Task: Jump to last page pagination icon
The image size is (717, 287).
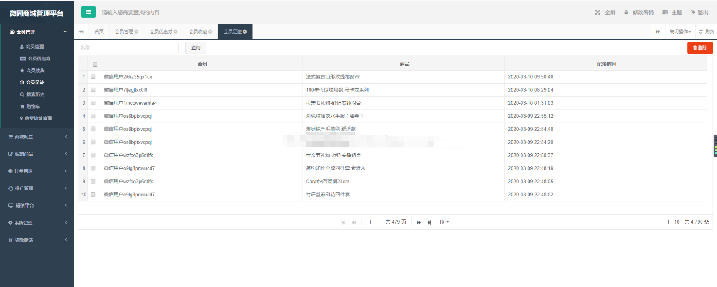Action: 430,222
